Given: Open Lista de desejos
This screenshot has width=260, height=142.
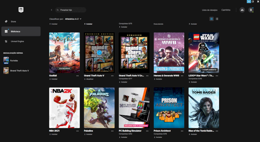Looking at the screenshot, I should [x=210, y=10].
